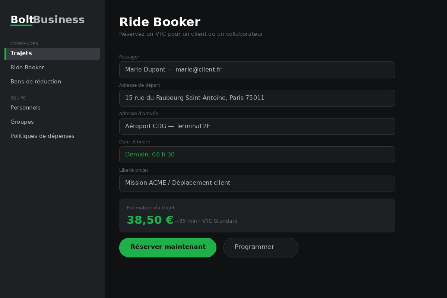Click the Passager field
Image resolution: width=447 pixels, height=298 pixels.
[x=257, y=70]
